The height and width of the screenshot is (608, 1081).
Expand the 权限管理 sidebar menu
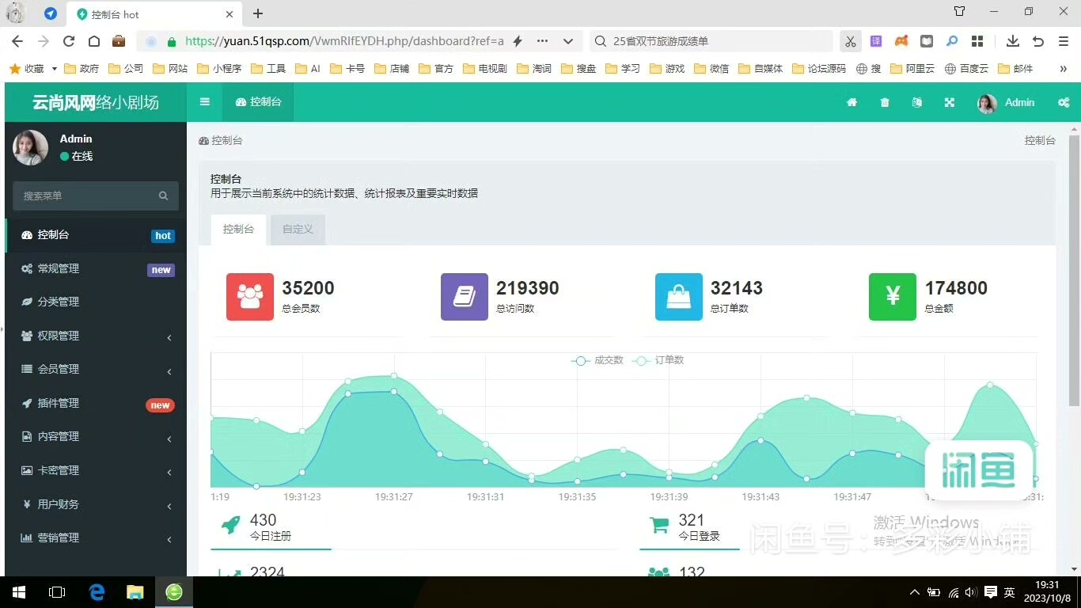pyautogui.click(x=95, y=336)
